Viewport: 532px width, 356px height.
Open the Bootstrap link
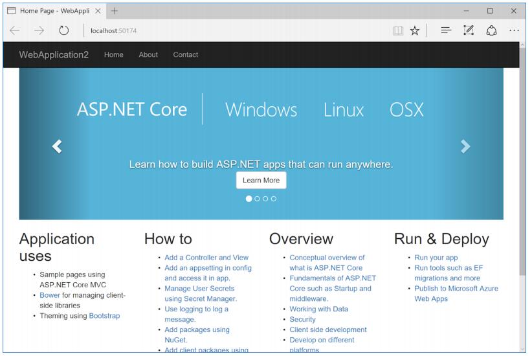point(104,316)
